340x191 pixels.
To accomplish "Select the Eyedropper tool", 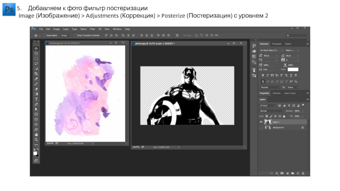I will [x=36, y=79].
